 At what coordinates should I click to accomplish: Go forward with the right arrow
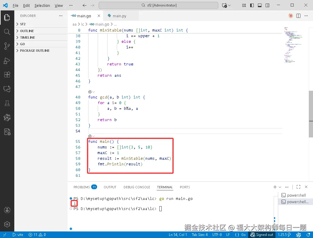click(92, 5)
